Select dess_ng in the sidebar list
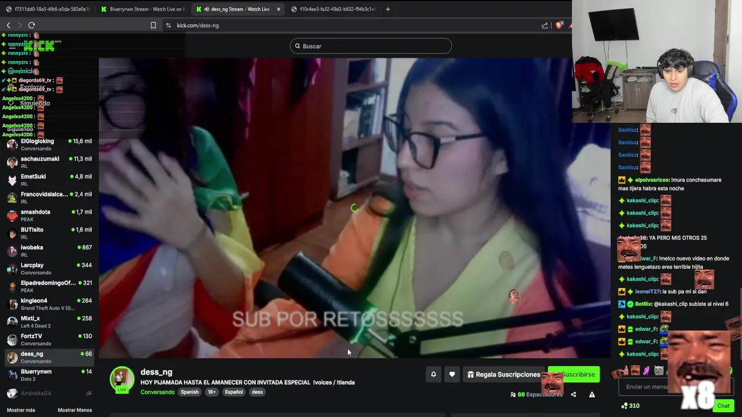Image resolution: width=742 pixels, height=417 pixels. 49,357
